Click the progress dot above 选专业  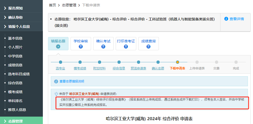(x=61, y=62)
